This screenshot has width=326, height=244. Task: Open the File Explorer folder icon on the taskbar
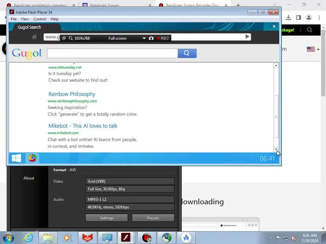point(48,238)
